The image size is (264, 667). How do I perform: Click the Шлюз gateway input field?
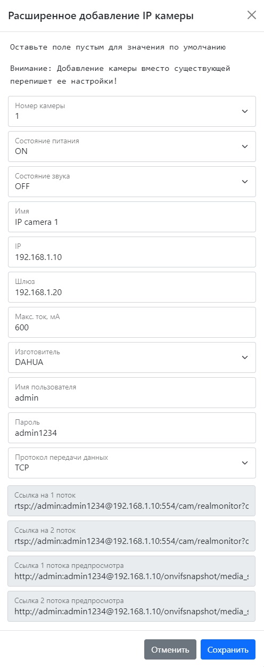[x=132, y=287]
